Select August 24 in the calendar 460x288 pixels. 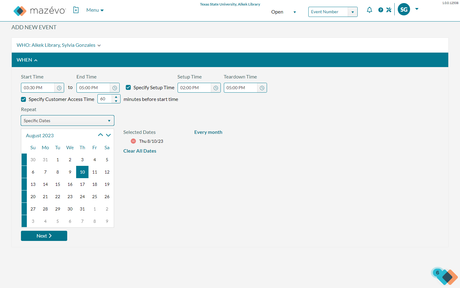(x=82, y=197)
